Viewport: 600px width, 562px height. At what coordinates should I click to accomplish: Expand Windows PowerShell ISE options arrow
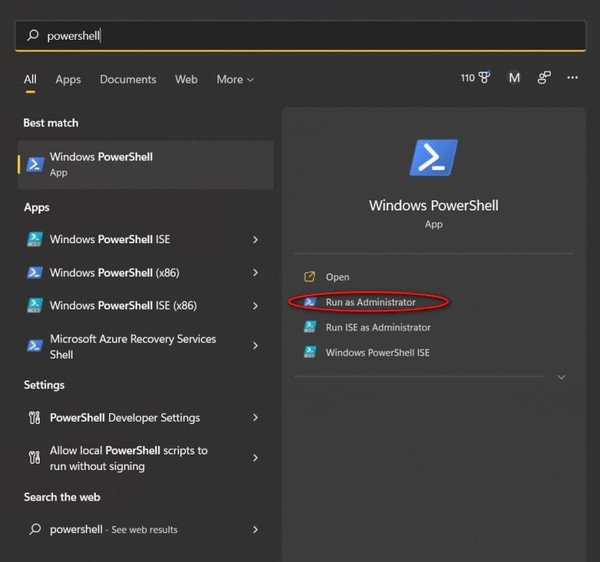(x=256, y=239)
